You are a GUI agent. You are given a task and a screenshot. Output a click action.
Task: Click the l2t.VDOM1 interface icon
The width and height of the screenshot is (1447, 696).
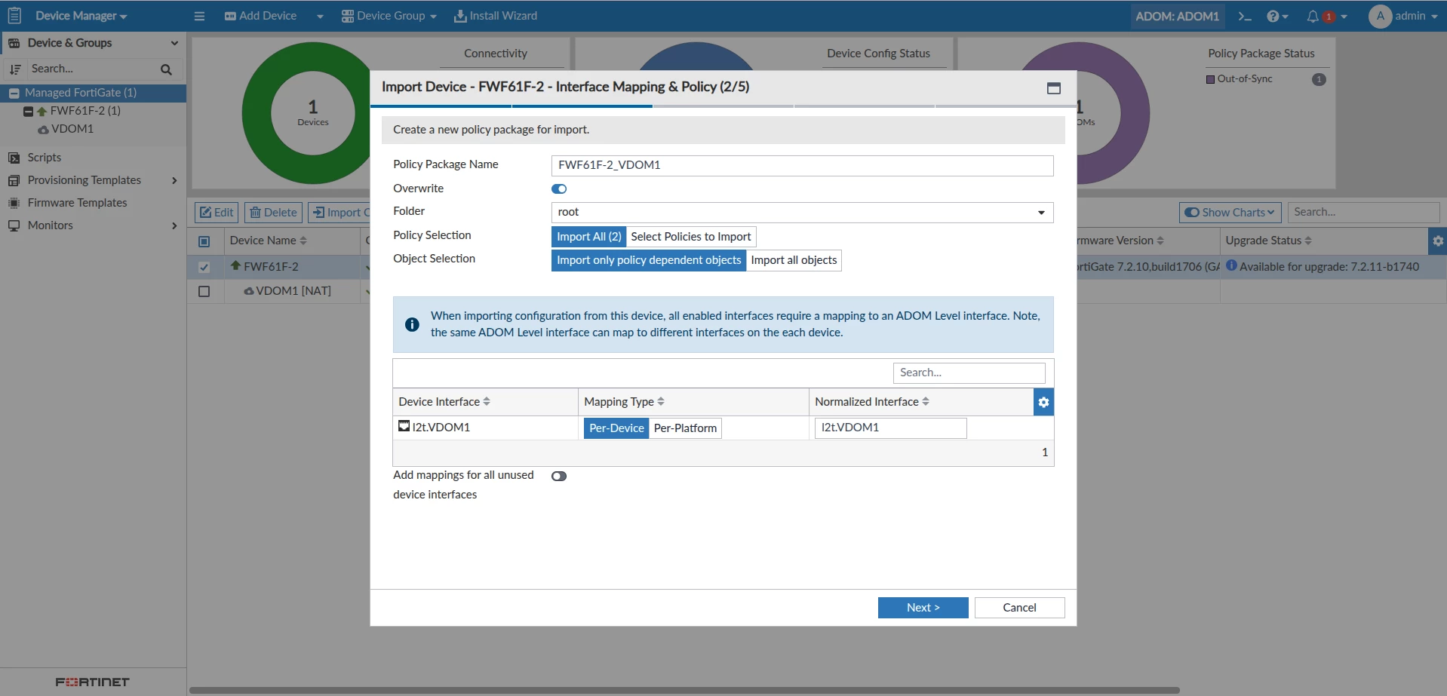(x=404, y=426)
